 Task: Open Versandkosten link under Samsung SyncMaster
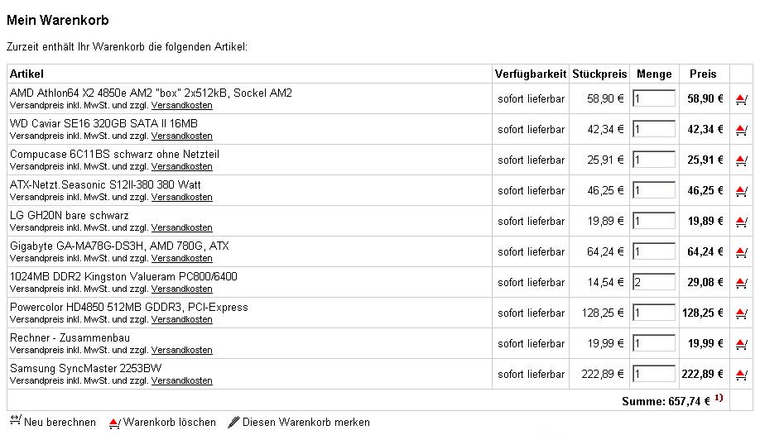182,380
